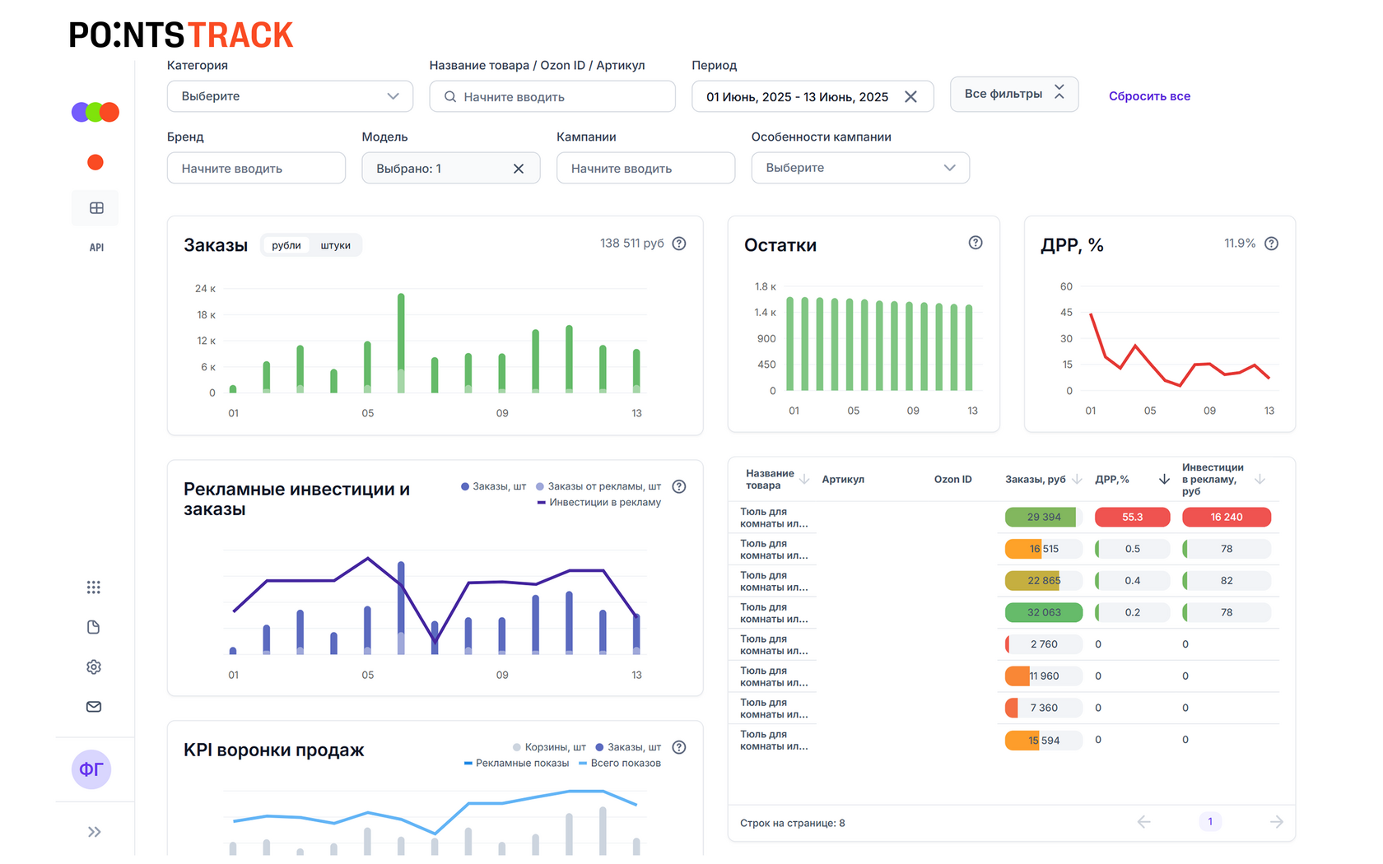The image size is (1383, 864).
Task: Click the red 16 240 investment cell
Action: coord(1227,517)
